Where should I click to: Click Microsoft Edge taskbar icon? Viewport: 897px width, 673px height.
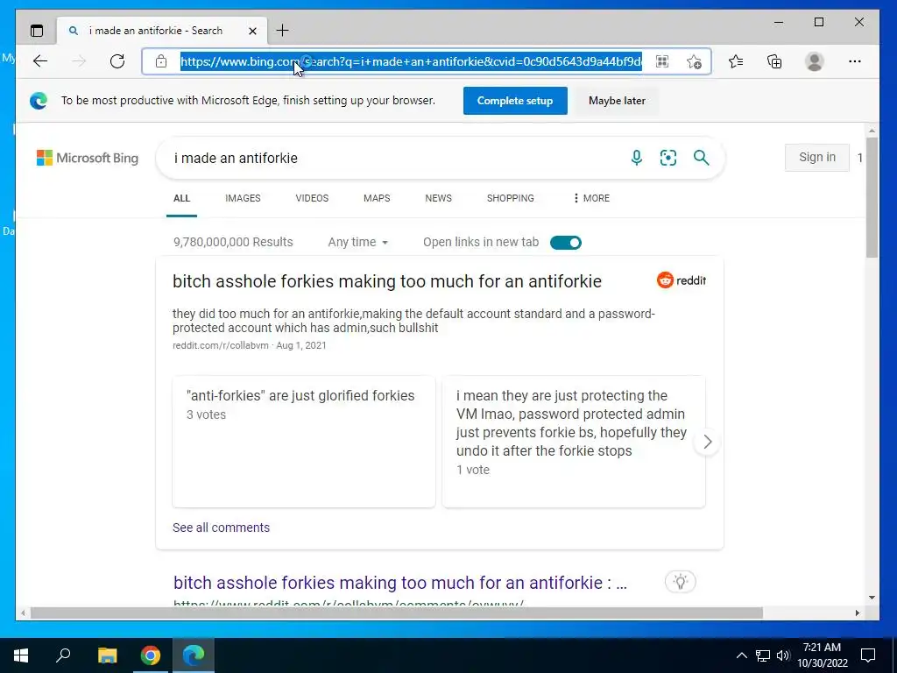tap(194, 655)
